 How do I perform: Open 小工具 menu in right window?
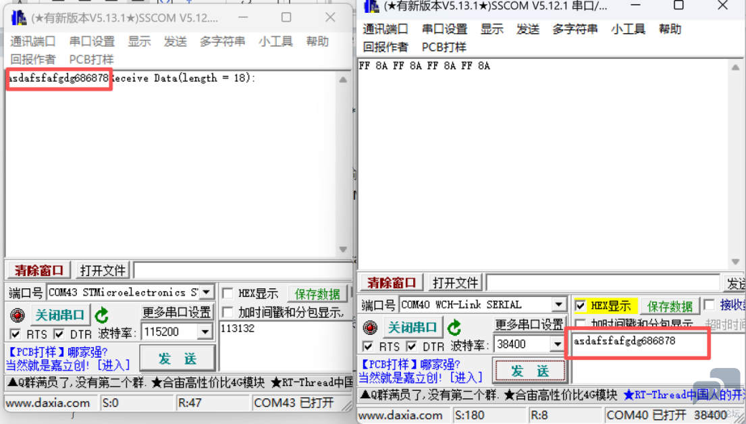(628, 29)
